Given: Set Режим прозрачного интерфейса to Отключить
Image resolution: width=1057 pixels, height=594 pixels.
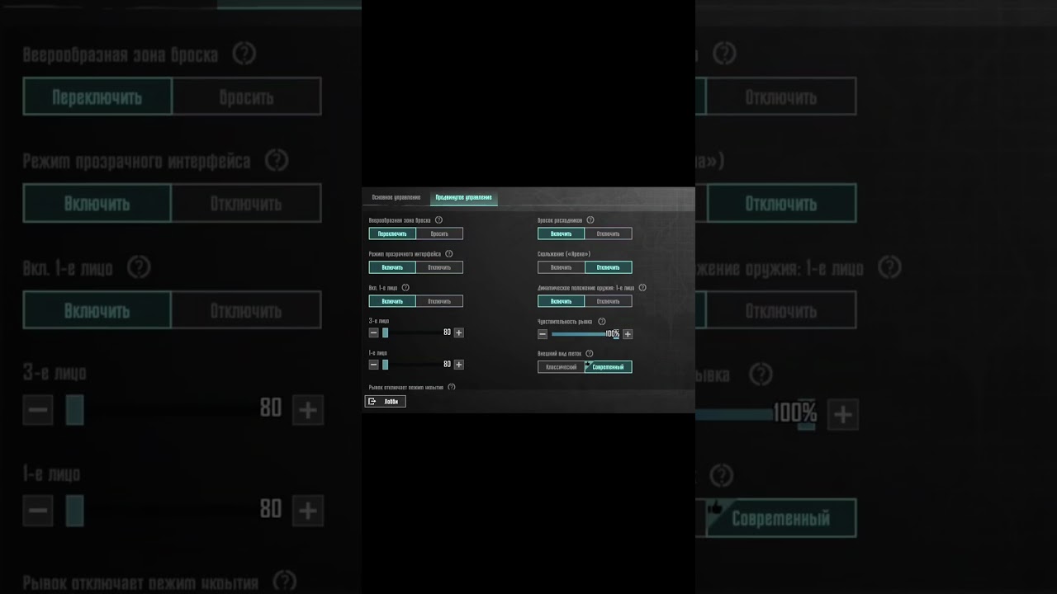Looking at the screenshot, I should [439, 267].
